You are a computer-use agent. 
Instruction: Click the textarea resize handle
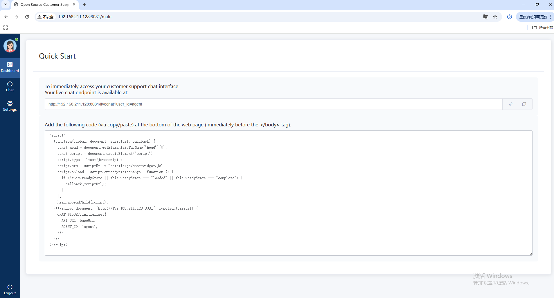pos(530,254)
